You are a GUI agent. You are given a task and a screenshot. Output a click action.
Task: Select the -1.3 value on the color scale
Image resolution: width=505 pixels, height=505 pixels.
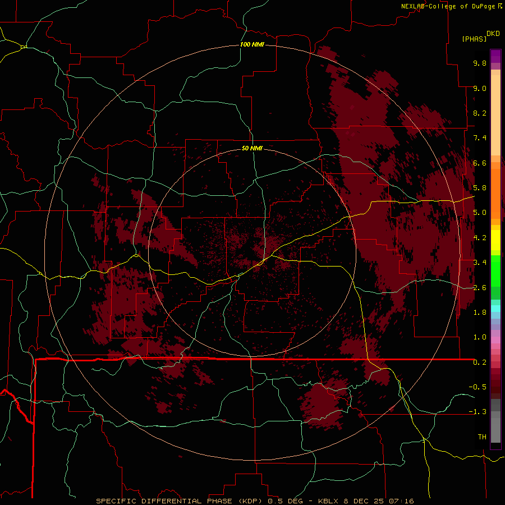(478, 412)
